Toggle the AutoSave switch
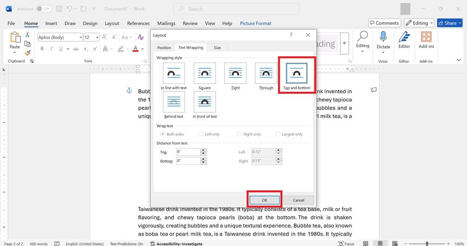 43,9
